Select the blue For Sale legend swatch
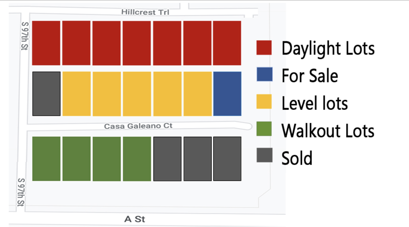 point(264,74)
